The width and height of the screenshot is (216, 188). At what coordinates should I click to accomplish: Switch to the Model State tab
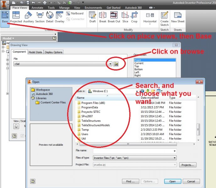click(35, 52)
